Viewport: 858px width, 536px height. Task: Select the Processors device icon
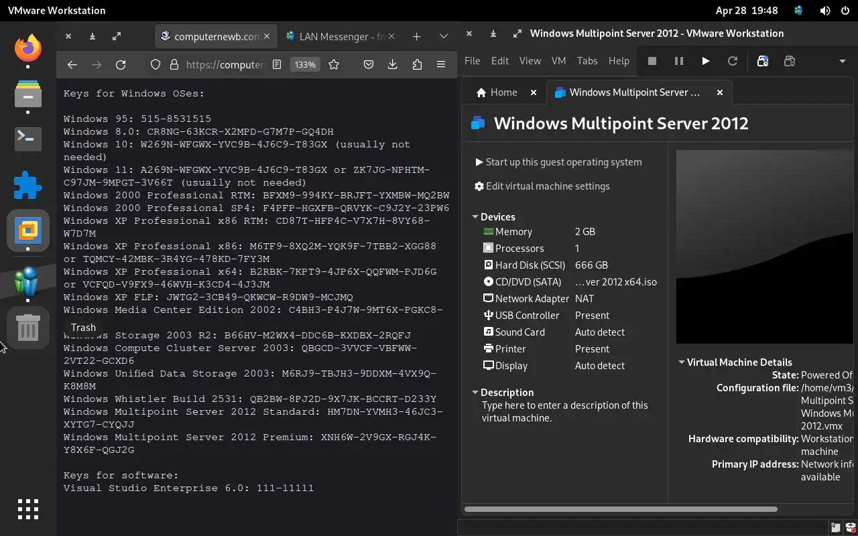pos(489,249)
